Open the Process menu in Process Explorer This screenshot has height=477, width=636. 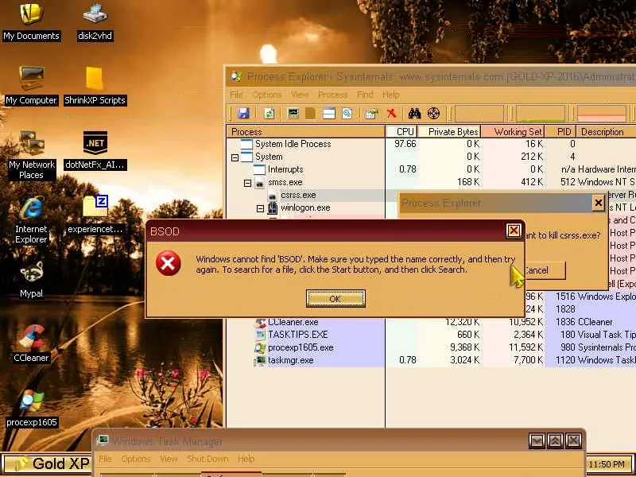click(332, 95)
